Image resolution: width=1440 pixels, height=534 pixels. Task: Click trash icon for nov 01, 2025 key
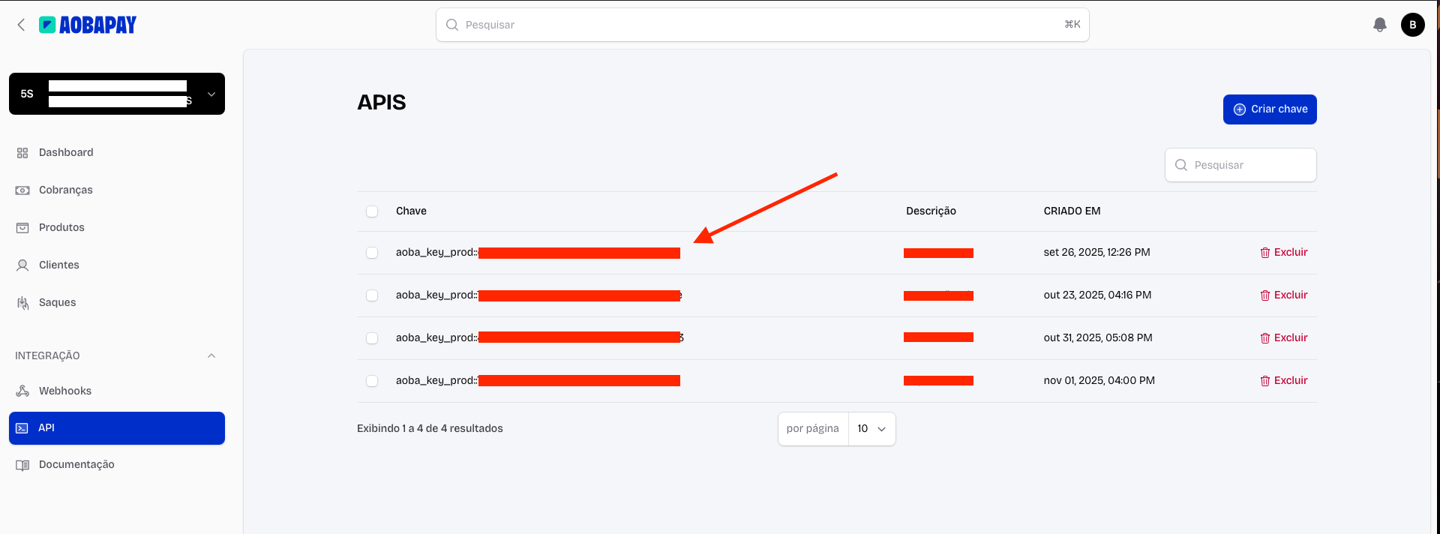coord(1265,381)
